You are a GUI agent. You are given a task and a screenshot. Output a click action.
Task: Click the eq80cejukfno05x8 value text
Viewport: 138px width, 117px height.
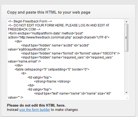33,49
